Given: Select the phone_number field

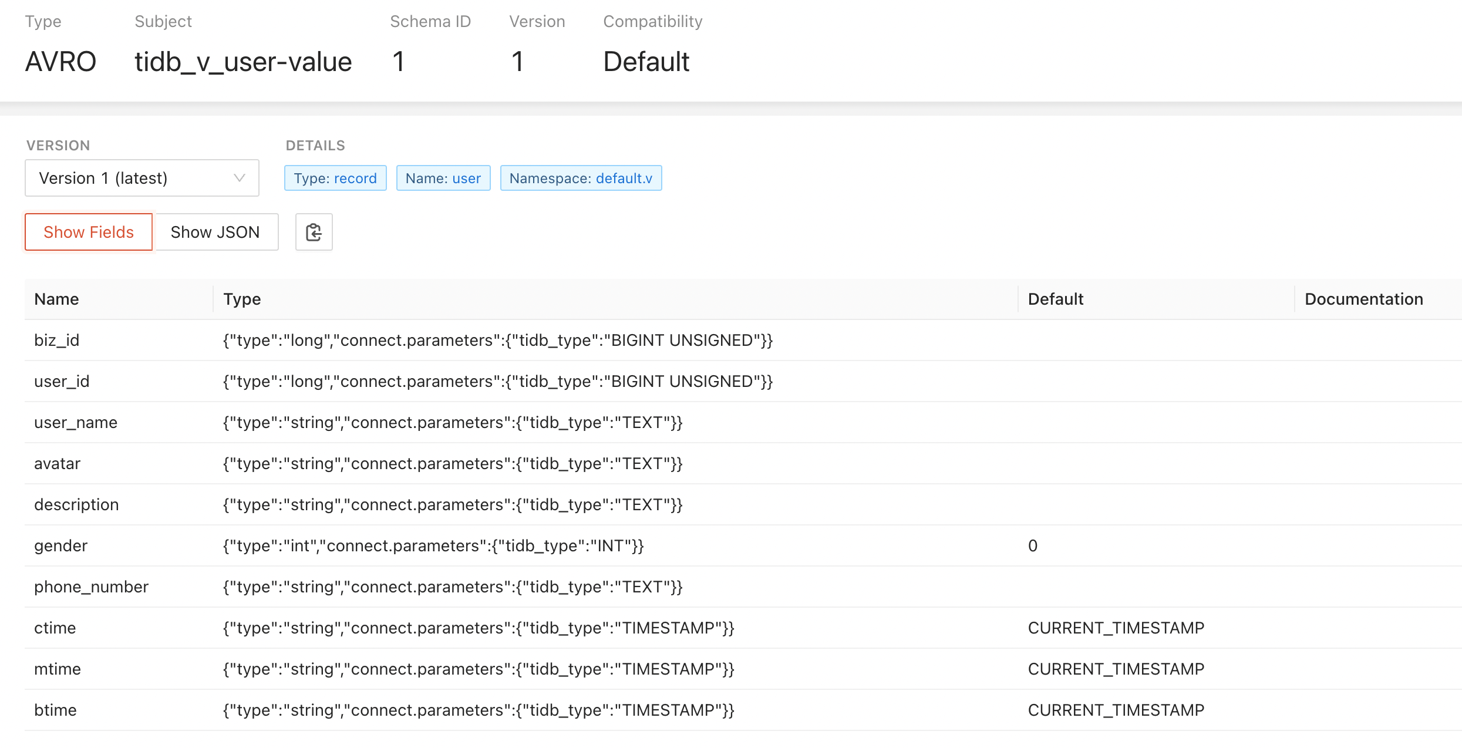Looking at the screenshot, I should click(x=91, y=587).
